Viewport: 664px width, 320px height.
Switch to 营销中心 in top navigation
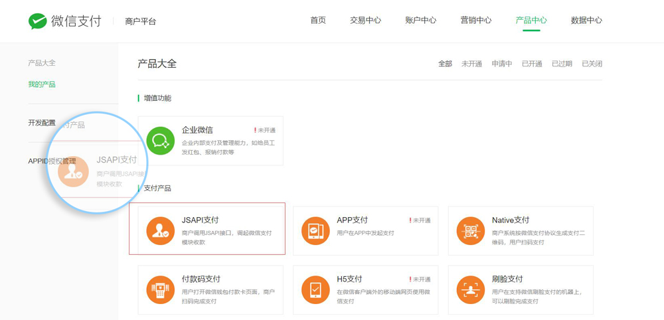coord(476,21)
